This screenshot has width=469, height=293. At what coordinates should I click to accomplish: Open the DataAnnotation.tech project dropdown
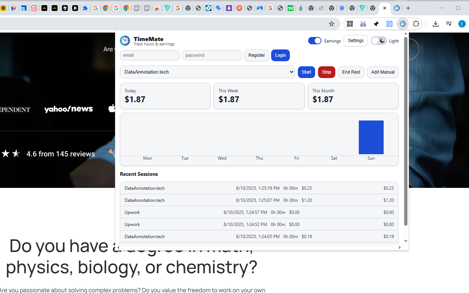click(207, 72)
